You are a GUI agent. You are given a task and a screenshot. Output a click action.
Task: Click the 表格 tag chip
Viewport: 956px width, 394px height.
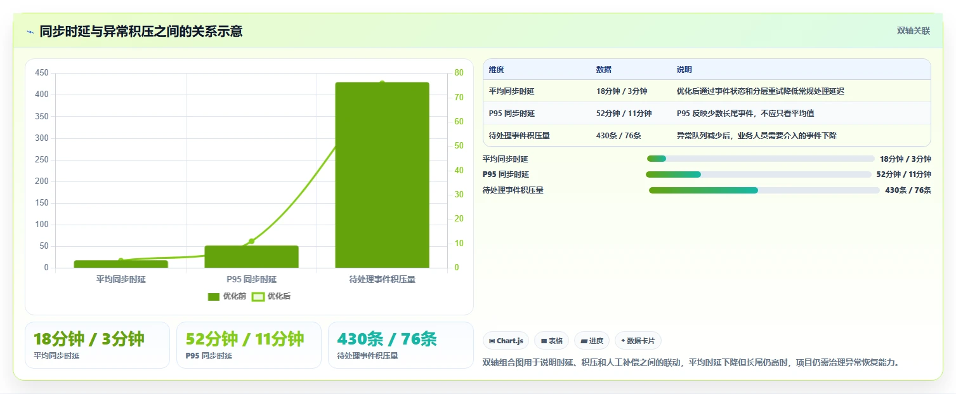click(552, 341)
